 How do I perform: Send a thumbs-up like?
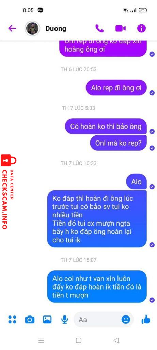pos(146,320)
